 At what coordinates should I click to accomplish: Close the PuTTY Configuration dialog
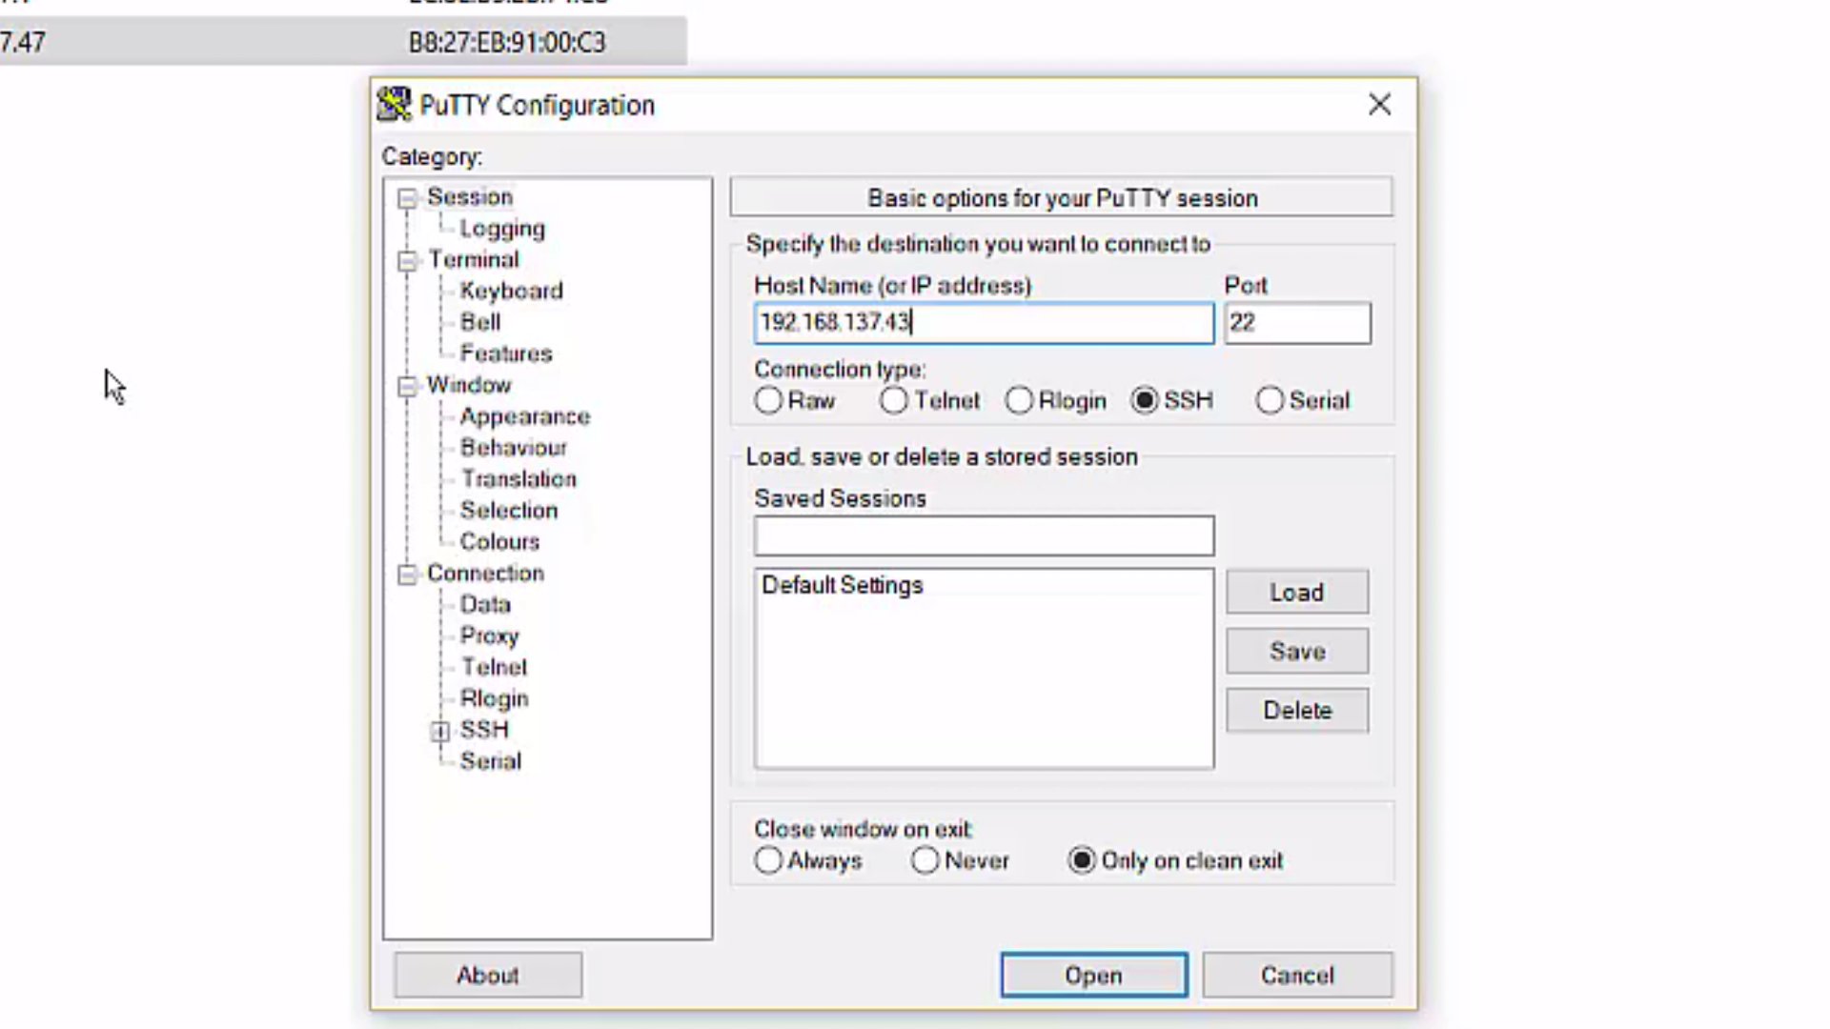[1379, 105]
